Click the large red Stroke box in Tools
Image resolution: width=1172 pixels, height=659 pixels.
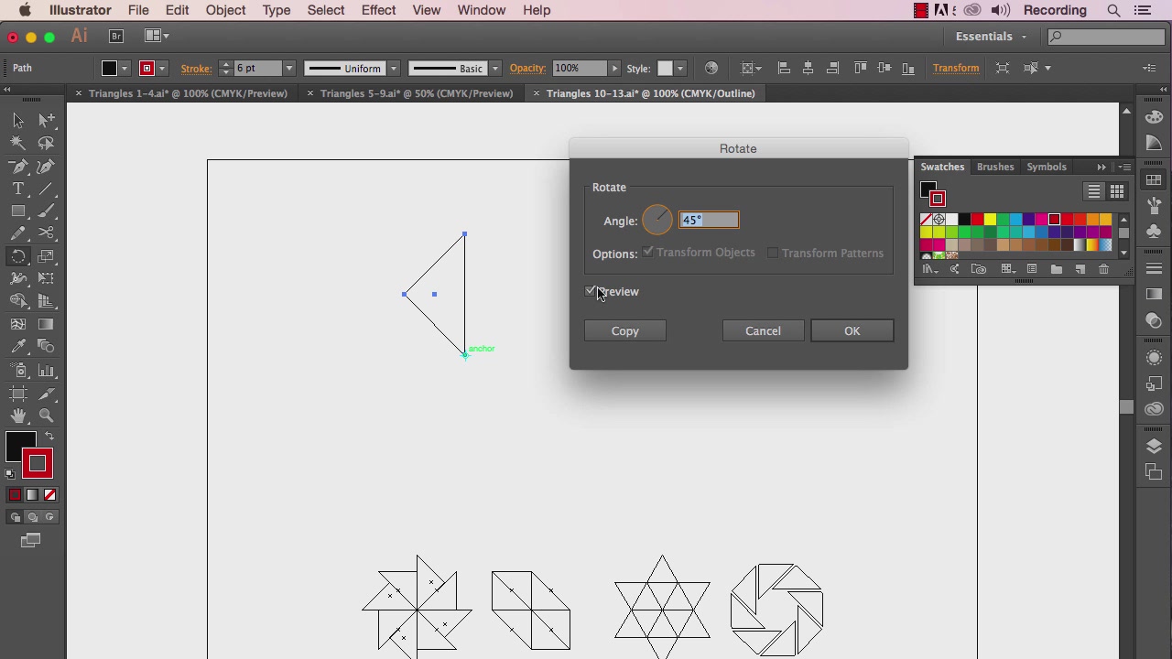pos(37,464)
